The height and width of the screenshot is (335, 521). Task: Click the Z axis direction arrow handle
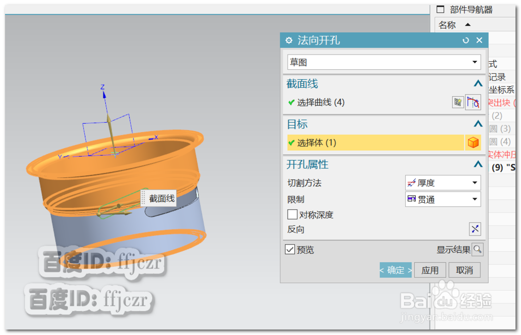(x=104, y=95)
